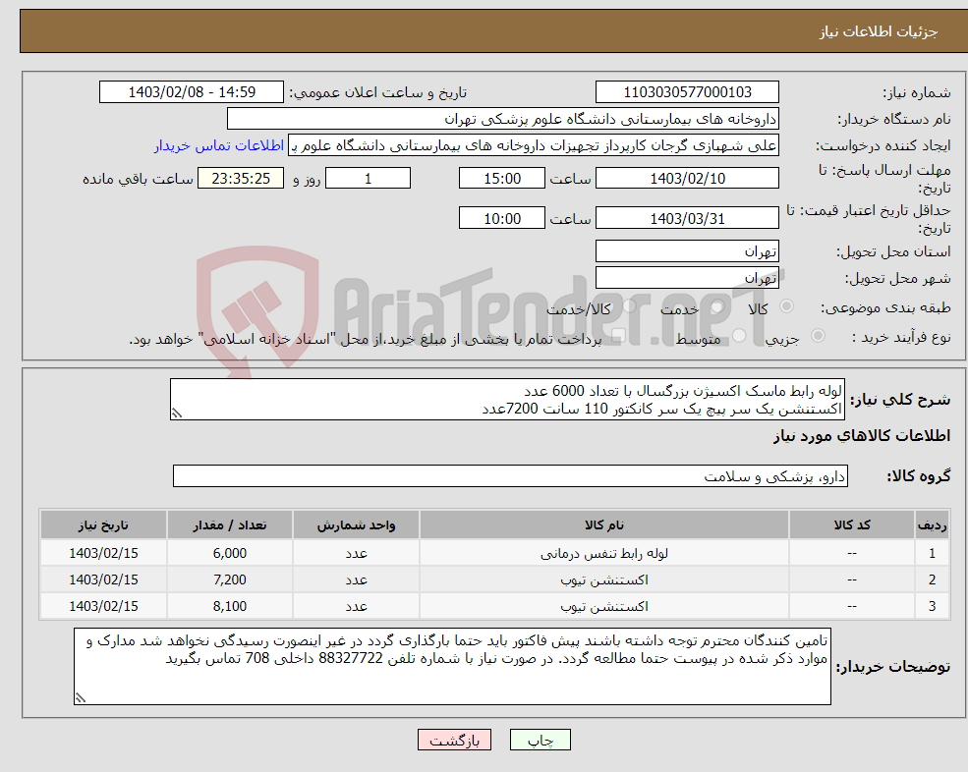Click row number 1 cell
This screenshot has width=968, height=772.
(x=932, y=554)
